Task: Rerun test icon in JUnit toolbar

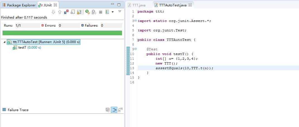Action: 88,12
